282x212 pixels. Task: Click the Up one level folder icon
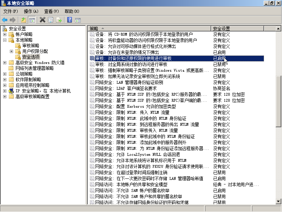[24, 20]
